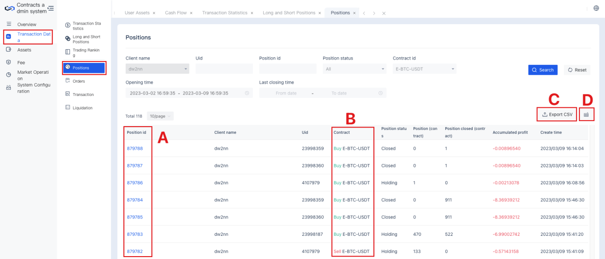Viewport: 605px width, 259px height.
Task: Open position id 879784
Action: click(135, 200)
